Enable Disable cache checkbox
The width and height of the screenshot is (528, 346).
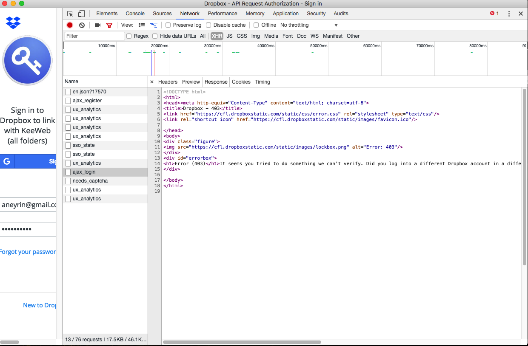[208, 25]
